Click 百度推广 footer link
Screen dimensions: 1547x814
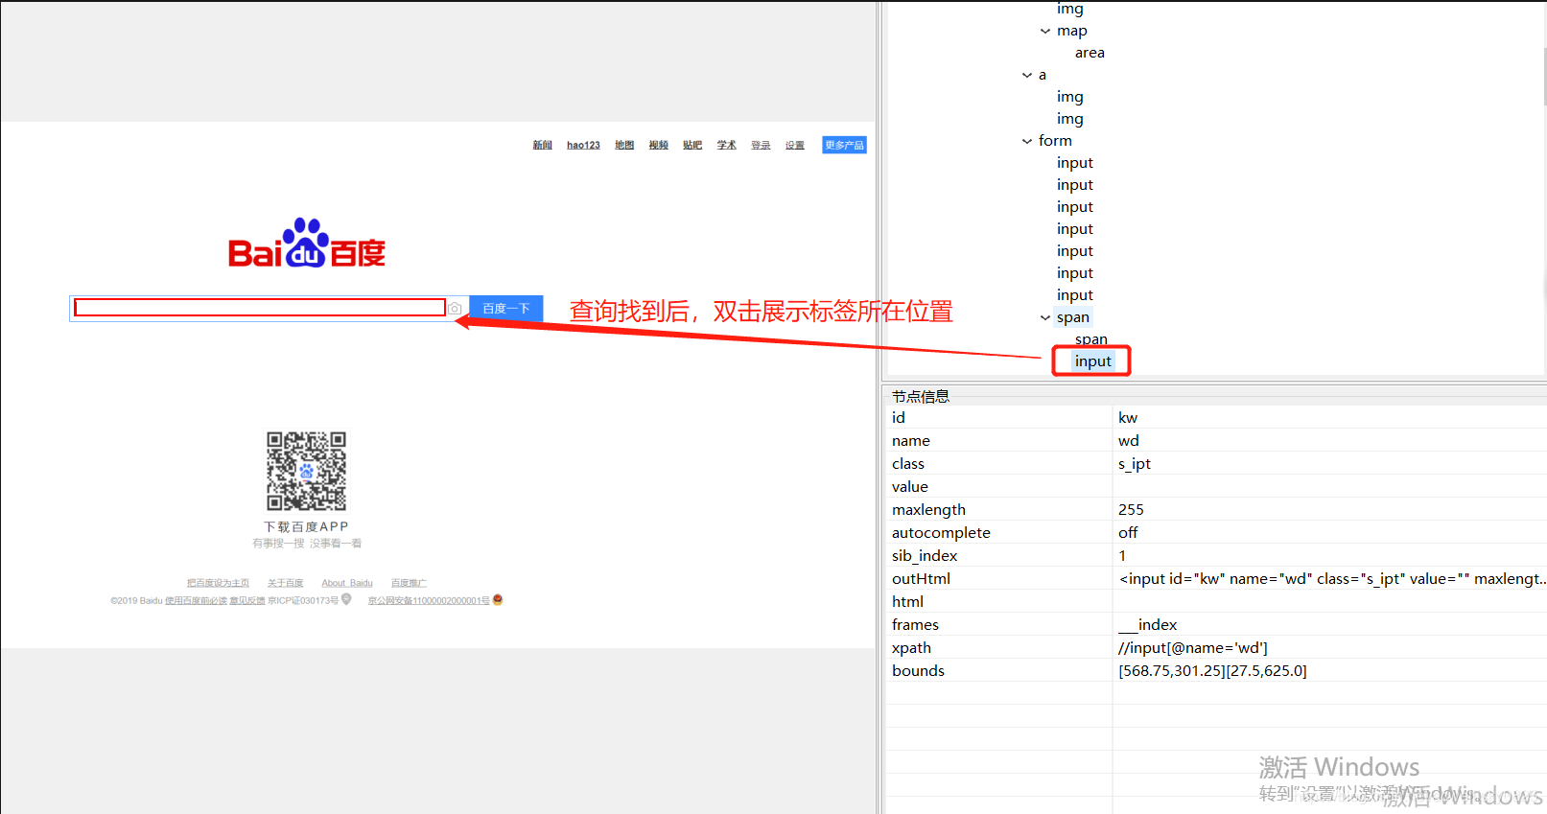(x=409, y=583)
